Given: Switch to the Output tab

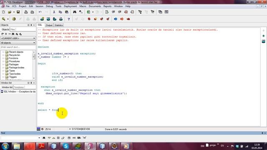Looking at the screenshot, I should pos(49,25).
